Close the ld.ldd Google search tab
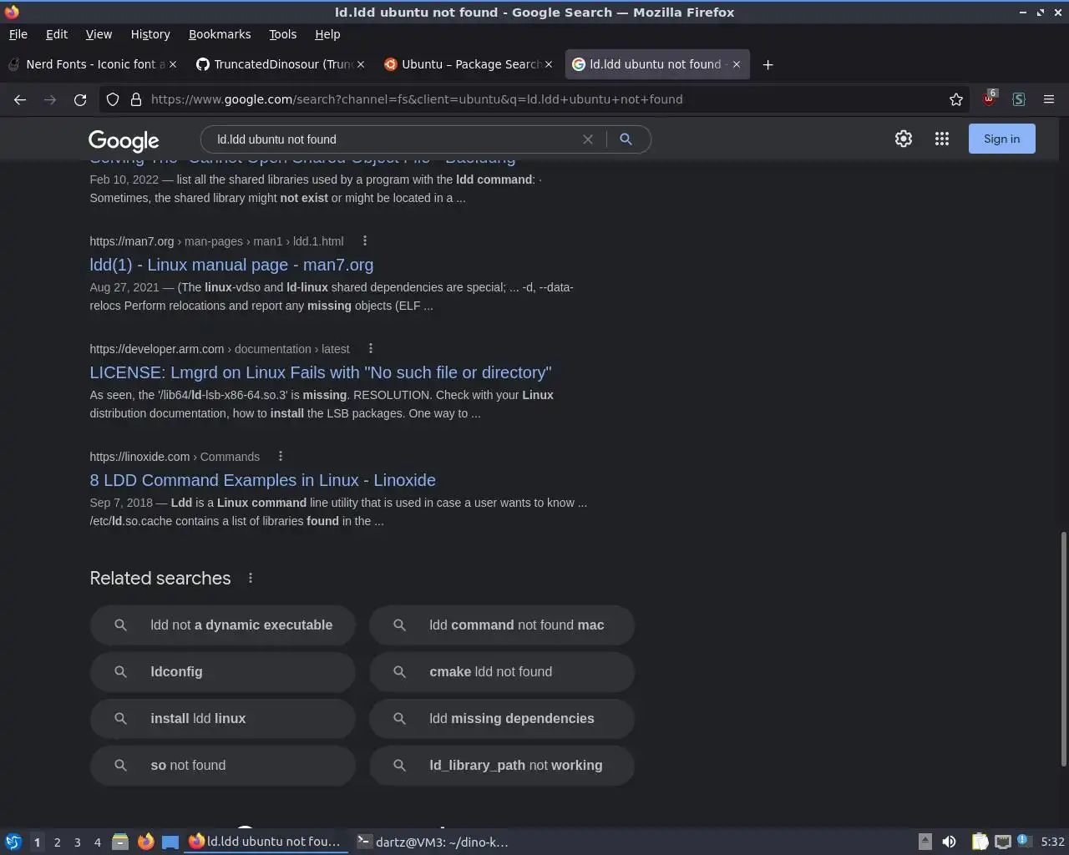The height and width of the screenshot is (855, 1069). tap(737, 64)
